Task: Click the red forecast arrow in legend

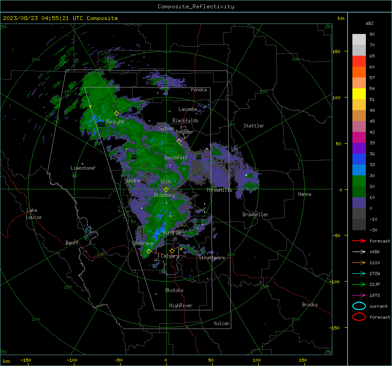Action: [x=359, y=241]
